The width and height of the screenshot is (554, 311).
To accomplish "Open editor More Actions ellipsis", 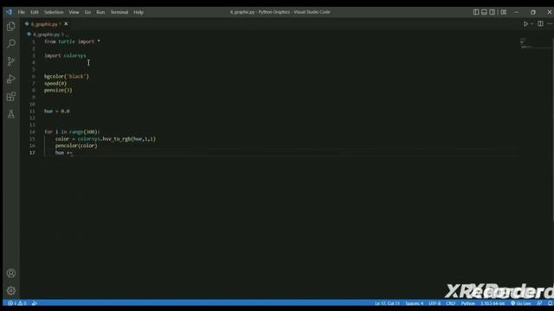I will click(x=550, y=24).
